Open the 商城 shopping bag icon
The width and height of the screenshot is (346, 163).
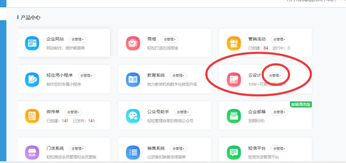coord(133,43)
